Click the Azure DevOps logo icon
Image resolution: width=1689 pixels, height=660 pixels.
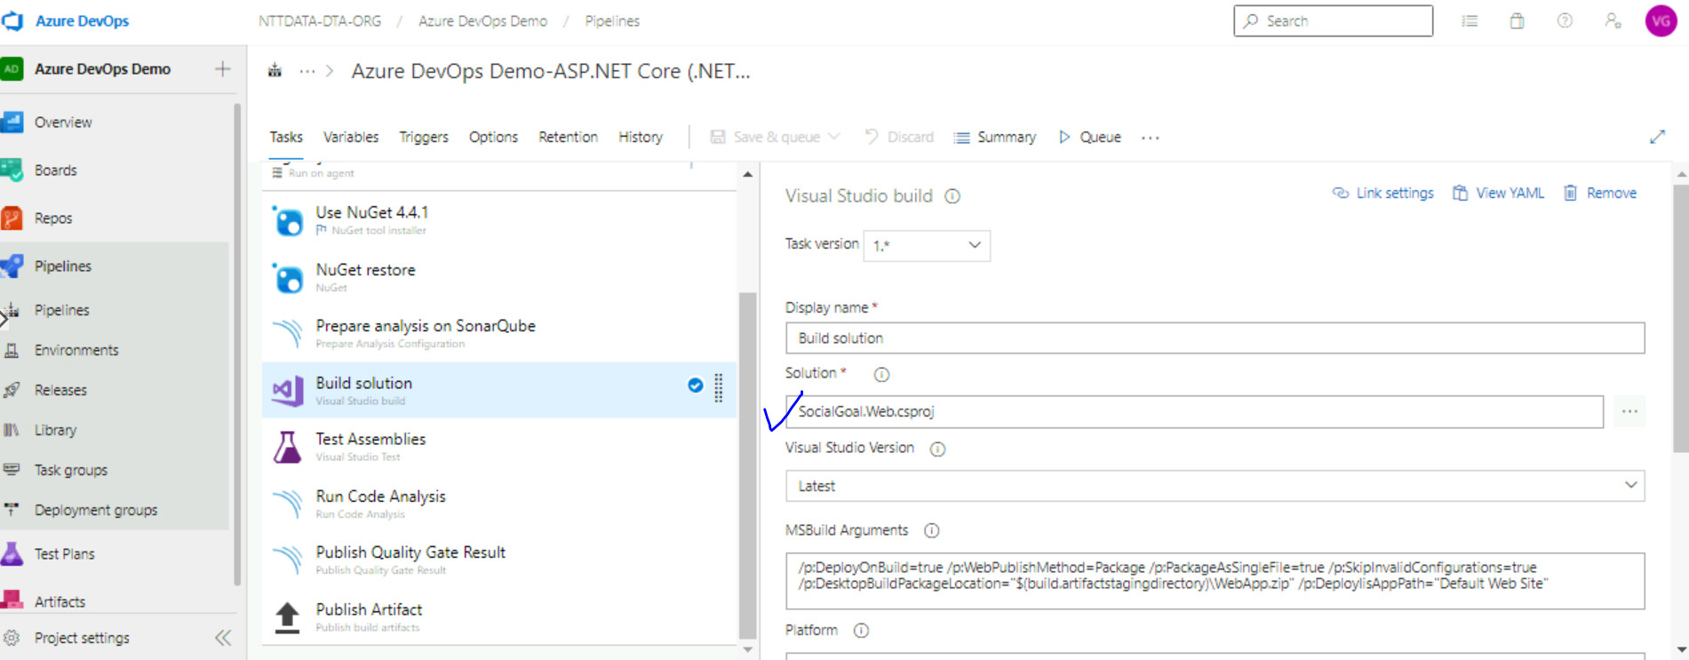tap(12, 20)
